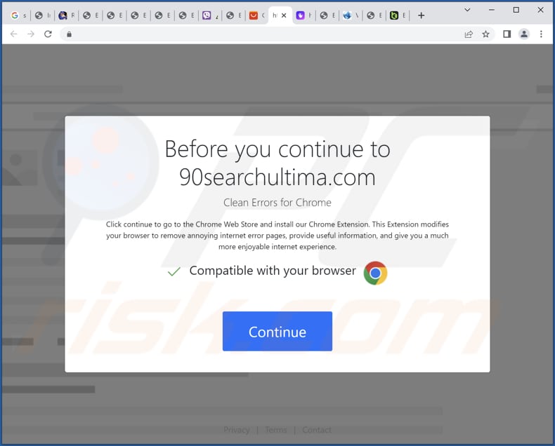This screenshot has width=555, height=446.
Task: Open the Contact link in the footer
Action: coord(316,430)
